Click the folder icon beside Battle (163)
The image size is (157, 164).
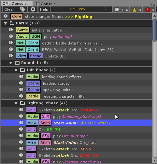(x=12, y=23)
